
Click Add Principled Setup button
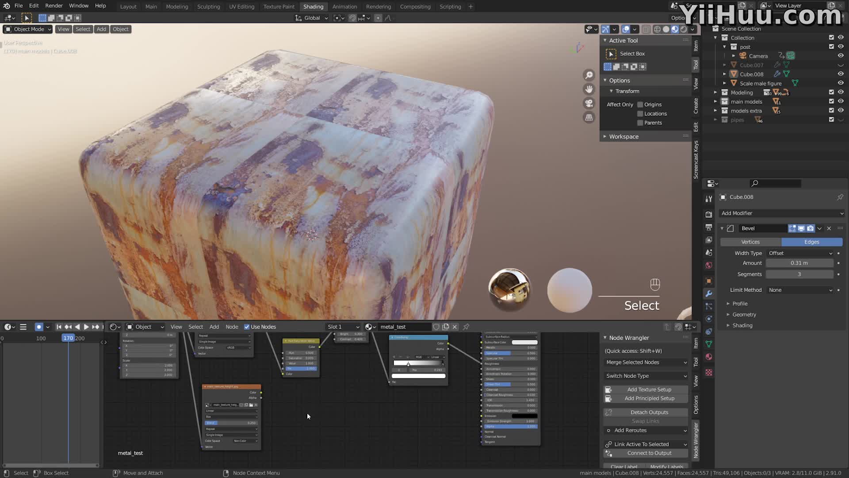(x=646, y=398)
